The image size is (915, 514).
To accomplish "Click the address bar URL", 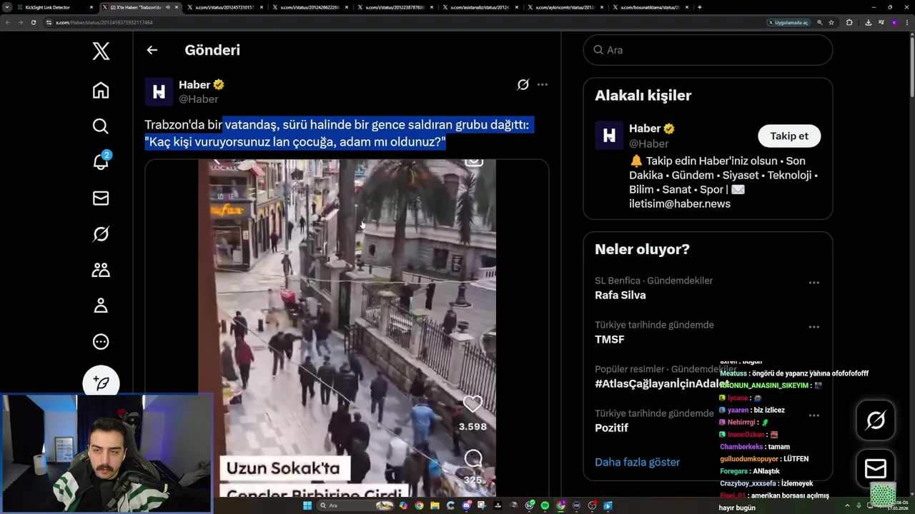I will (104, 22).
